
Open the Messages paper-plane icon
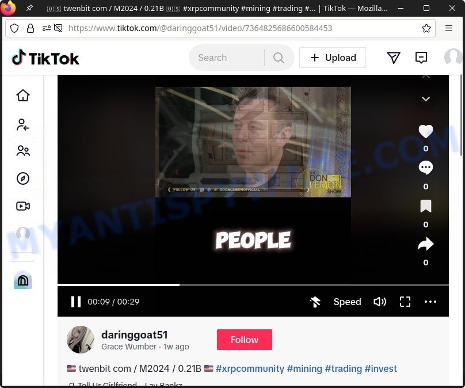pyautogui.click(x=394, y=58)
